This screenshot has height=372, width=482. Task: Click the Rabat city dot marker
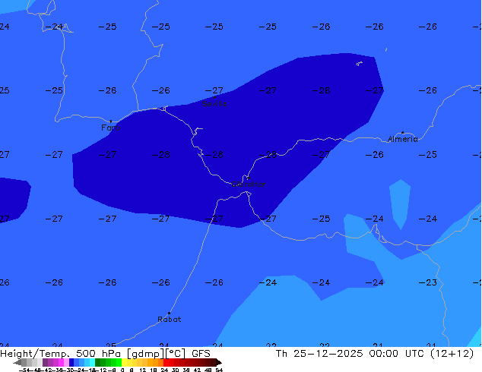tap(169, 313)
